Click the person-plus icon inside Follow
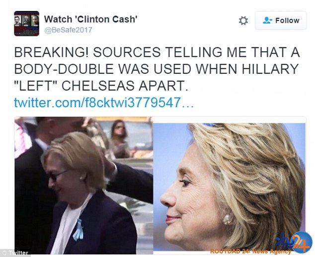Screen dimensions: 315x257 click(x=267, y=20)
